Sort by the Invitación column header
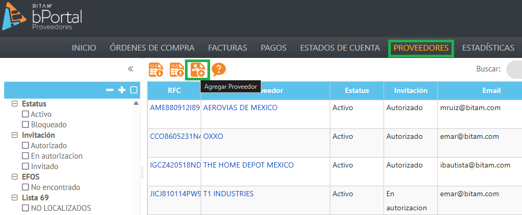 pyautogui.click(x=411, y=90)
